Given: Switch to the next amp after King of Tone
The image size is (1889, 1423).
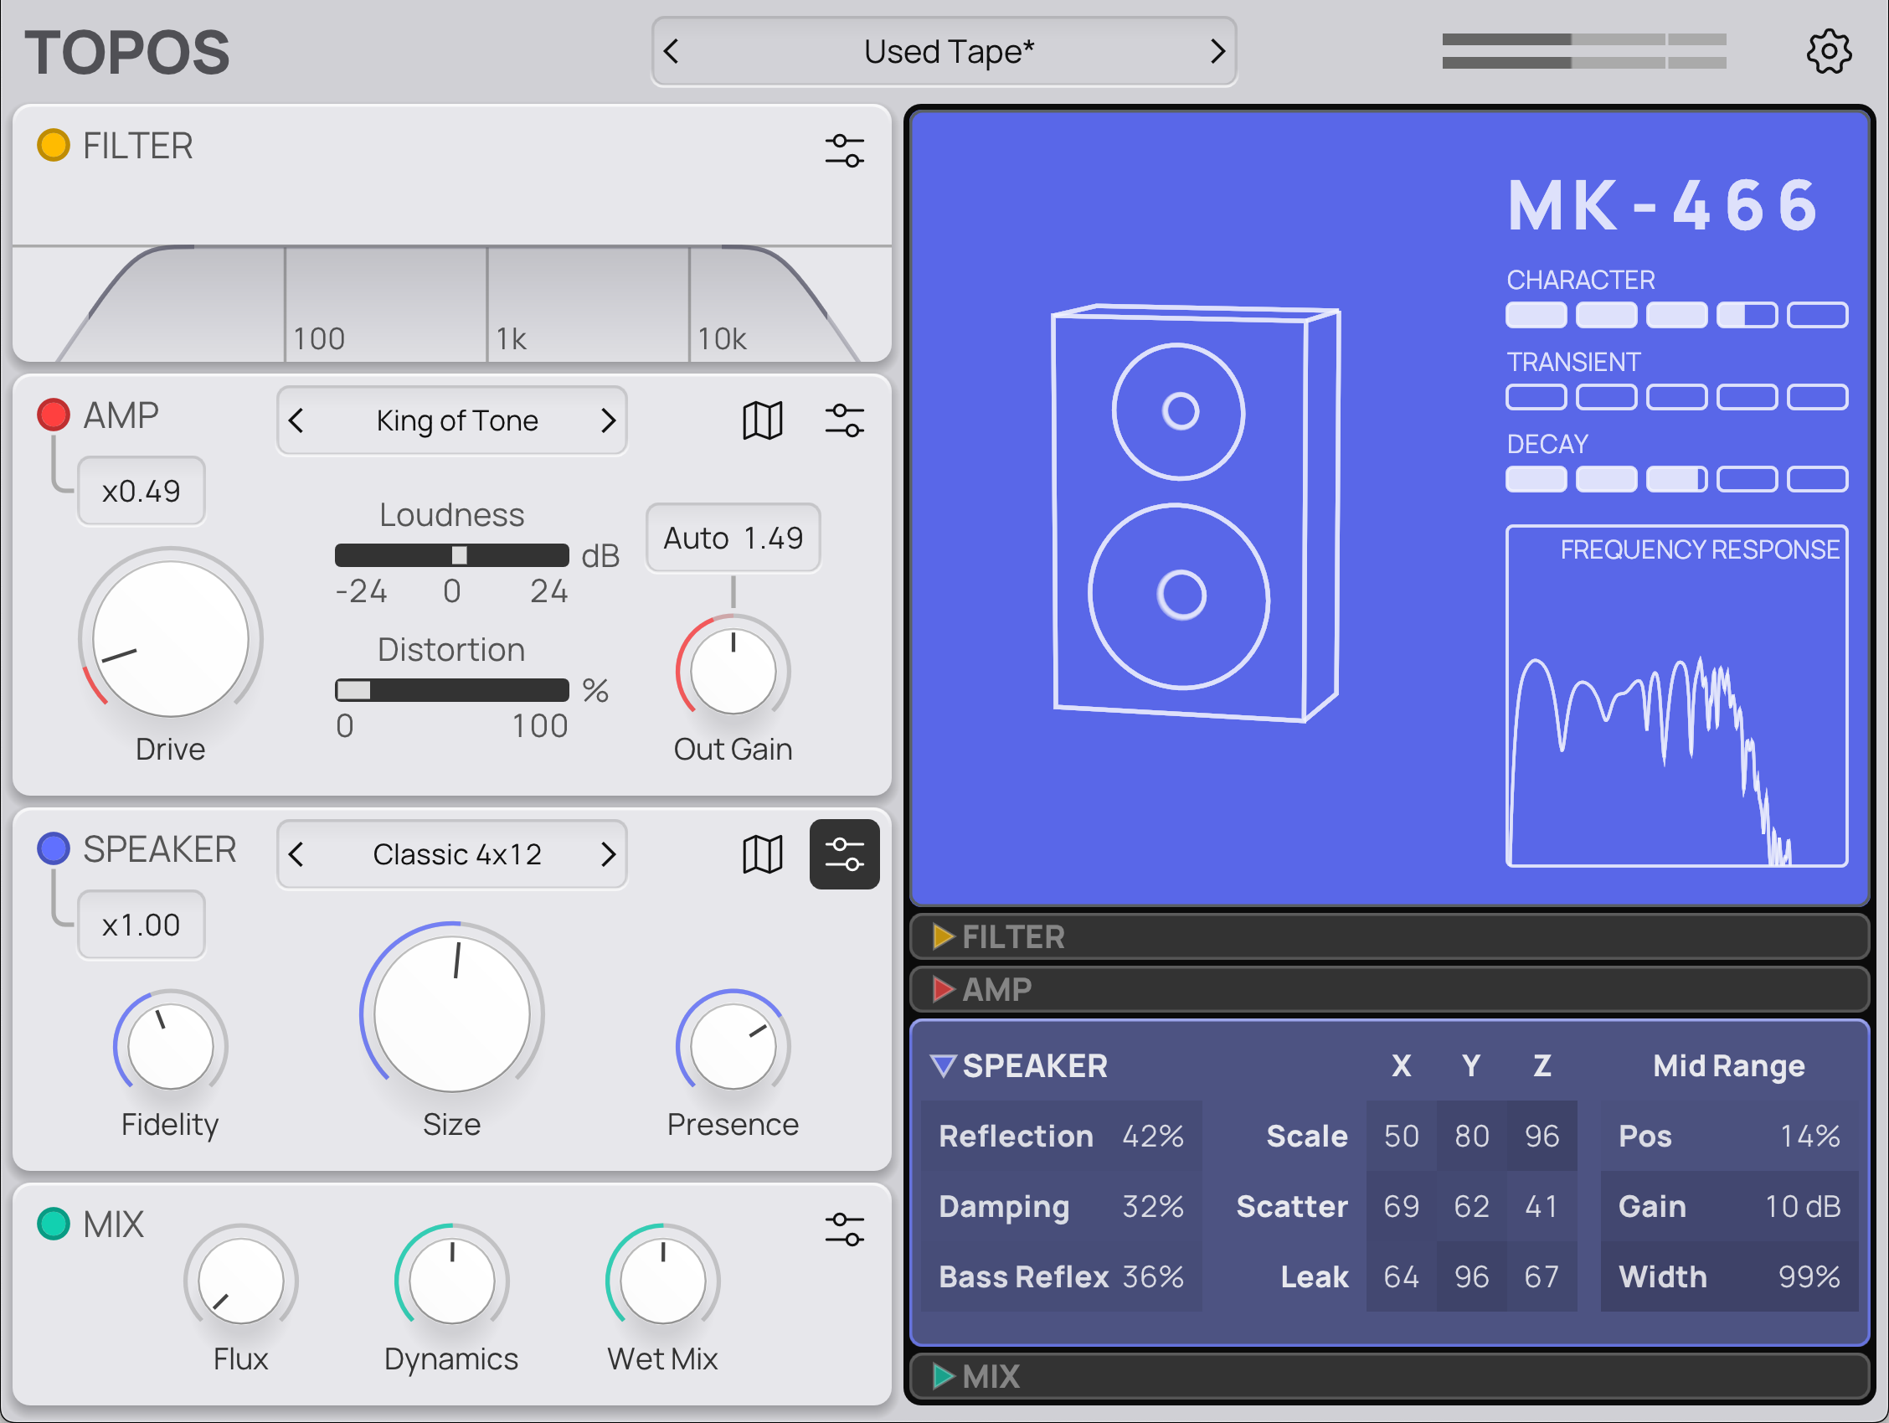Looking at the screenshot, I should coord(609,420).
